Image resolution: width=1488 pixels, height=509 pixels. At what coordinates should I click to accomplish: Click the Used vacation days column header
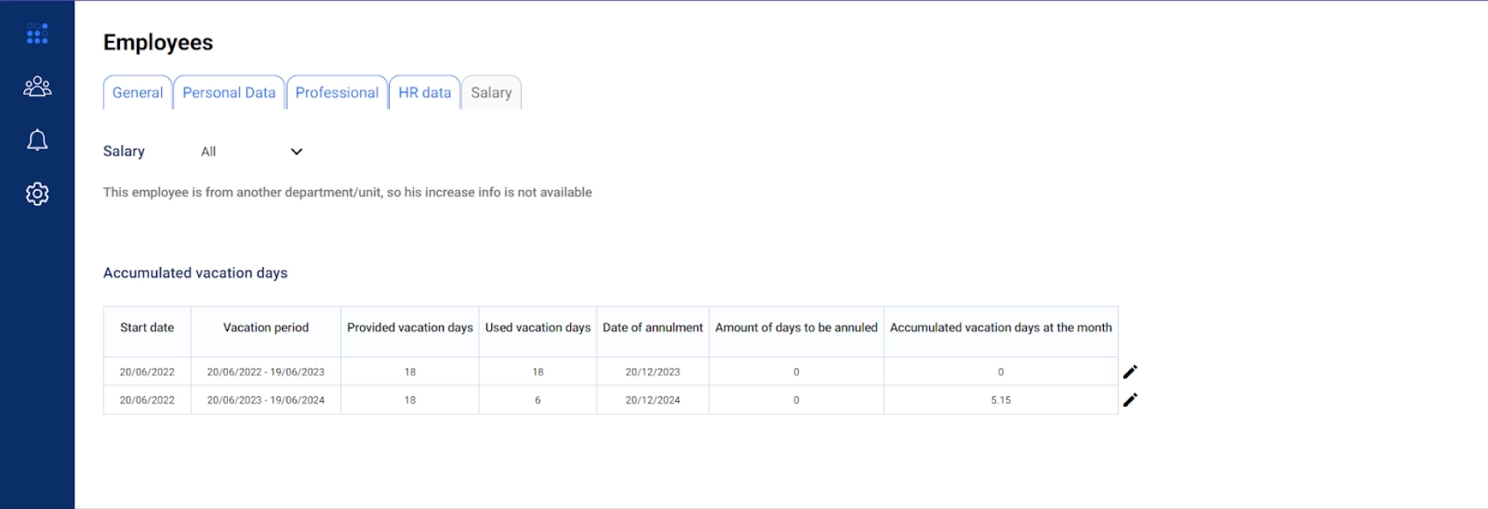[538, 328]
